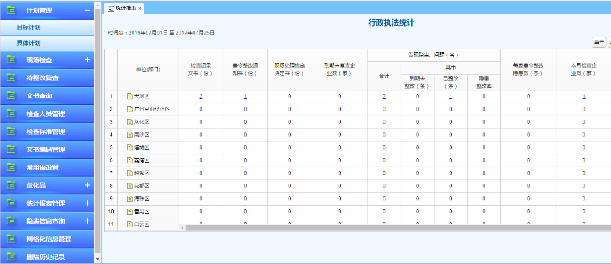Open 天河区 隐患合计 count link

click(x=384, y=96)
